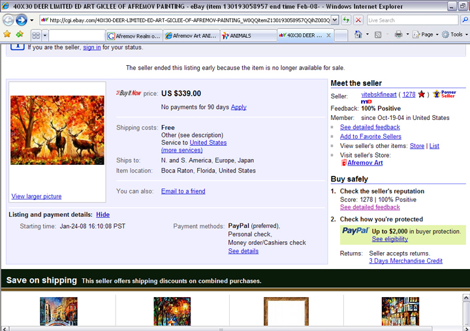Click the PayPal logo
This screenshot has height=331, width=470.
(x=356, y=231)
